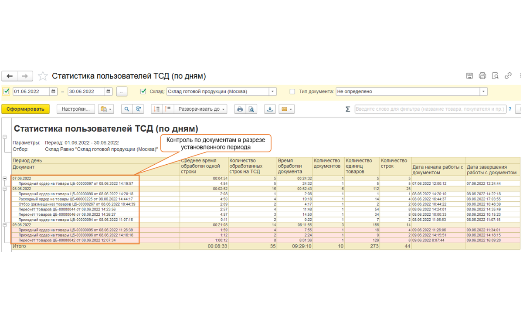Open the more options vertical dots menu
This screenshot has width=523, height=322.
[520, 76]
